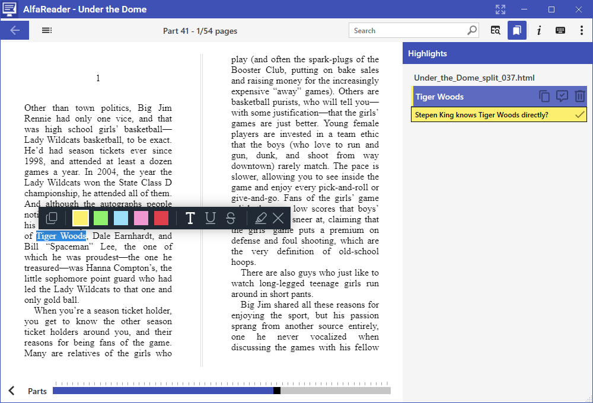Screen dimensions: 593x403
Task: Open the book info panel
Action: pos(538,30)
